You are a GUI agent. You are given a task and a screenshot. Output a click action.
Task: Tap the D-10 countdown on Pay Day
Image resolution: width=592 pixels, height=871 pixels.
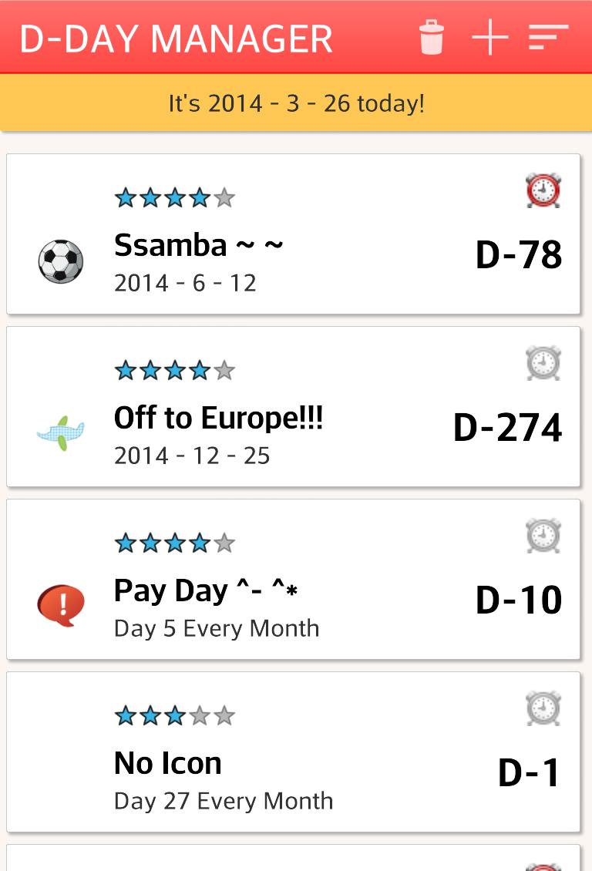(x=518, y=600)
